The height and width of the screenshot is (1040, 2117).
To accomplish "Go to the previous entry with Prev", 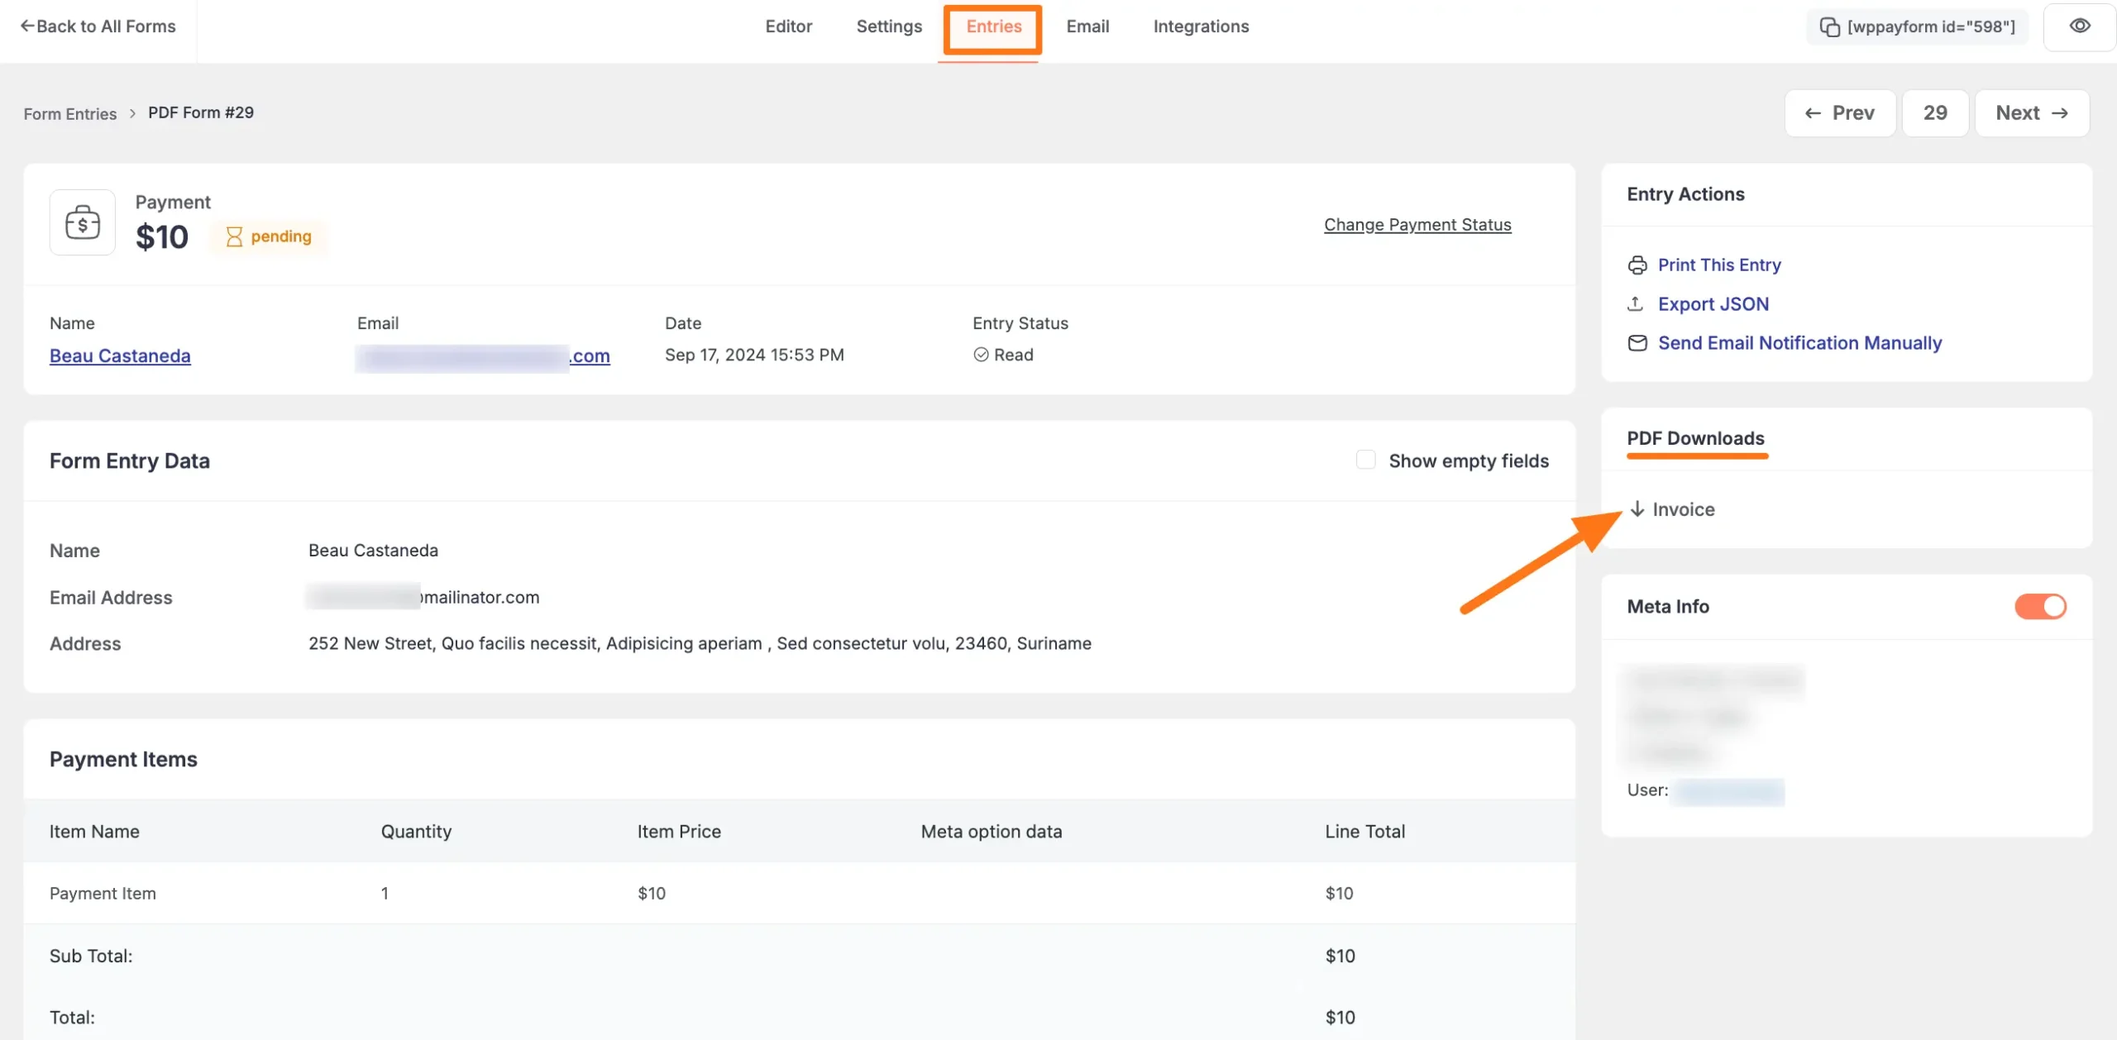I will (x=1839, y=113).
